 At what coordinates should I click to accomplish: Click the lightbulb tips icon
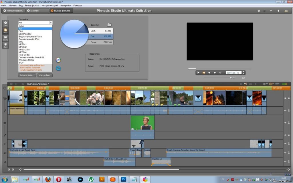click(x=278, y=11)
